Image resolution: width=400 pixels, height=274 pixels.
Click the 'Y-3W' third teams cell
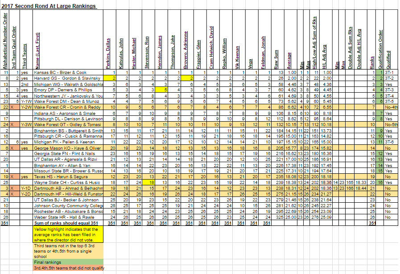click(26, 124)
